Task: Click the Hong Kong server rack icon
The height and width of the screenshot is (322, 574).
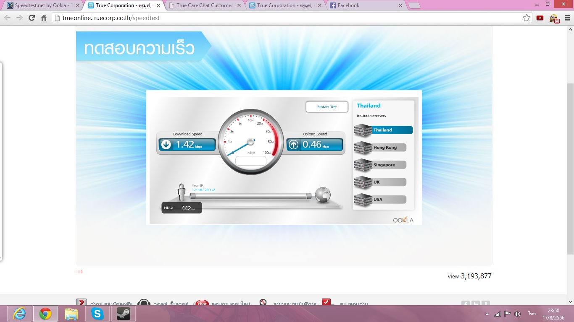Action: click(x=363, y=148)
